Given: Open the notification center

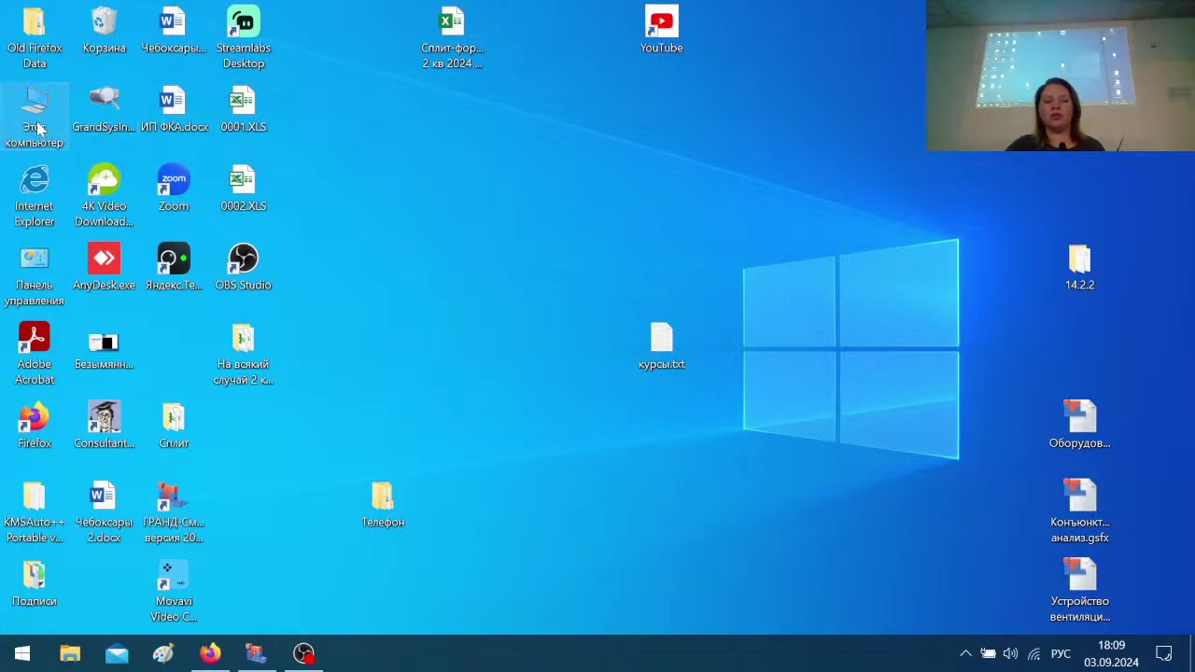Looking at the screenshot, I should pos(1164,653).
